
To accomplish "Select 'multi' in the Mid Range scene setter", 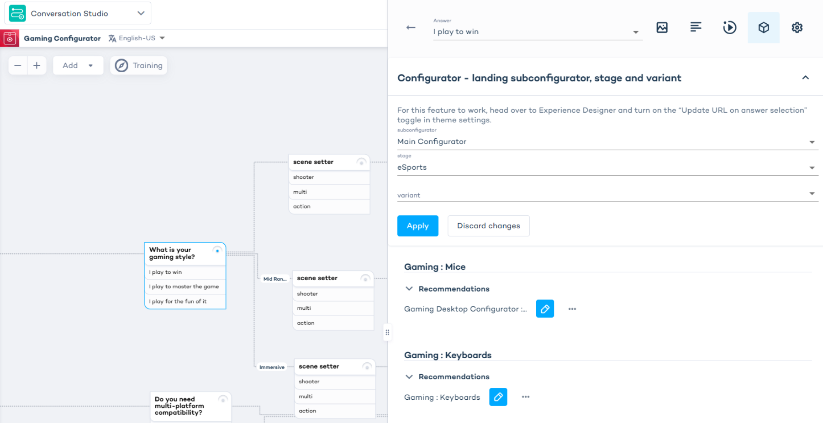I will point(333,308).
